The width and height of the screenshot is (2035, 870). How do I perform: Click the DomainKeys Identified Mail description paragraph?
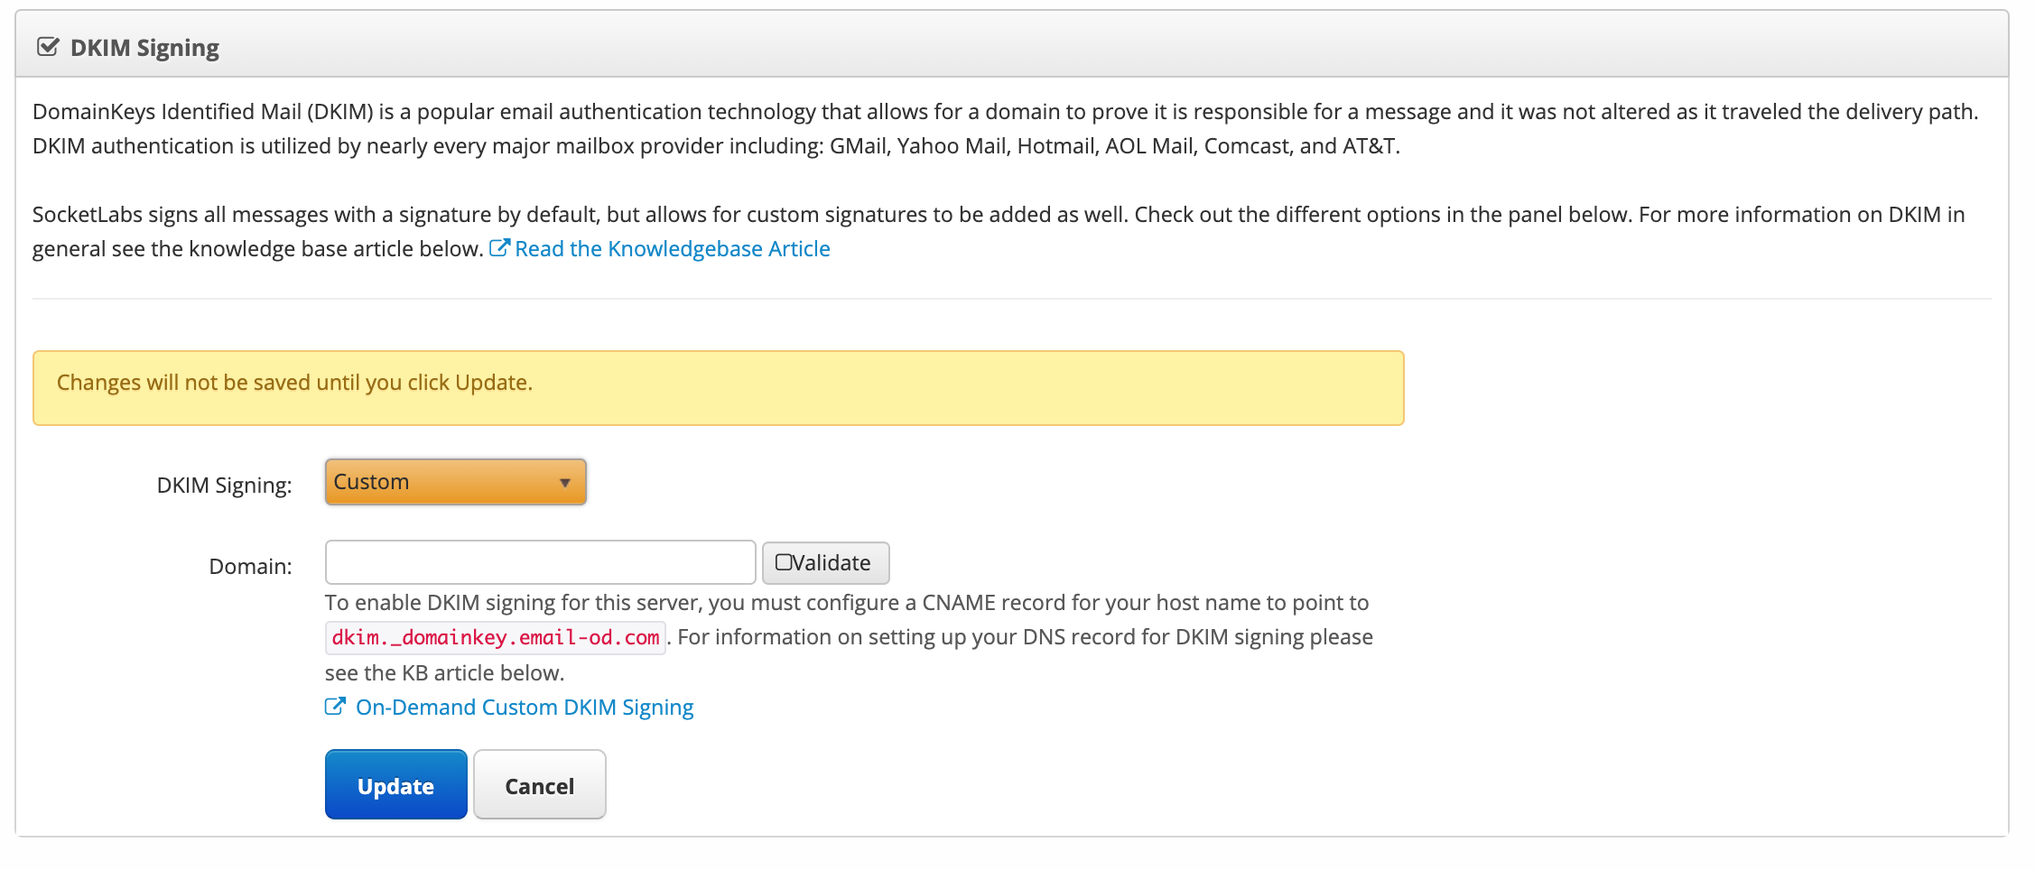click(x=1006, y=129)
